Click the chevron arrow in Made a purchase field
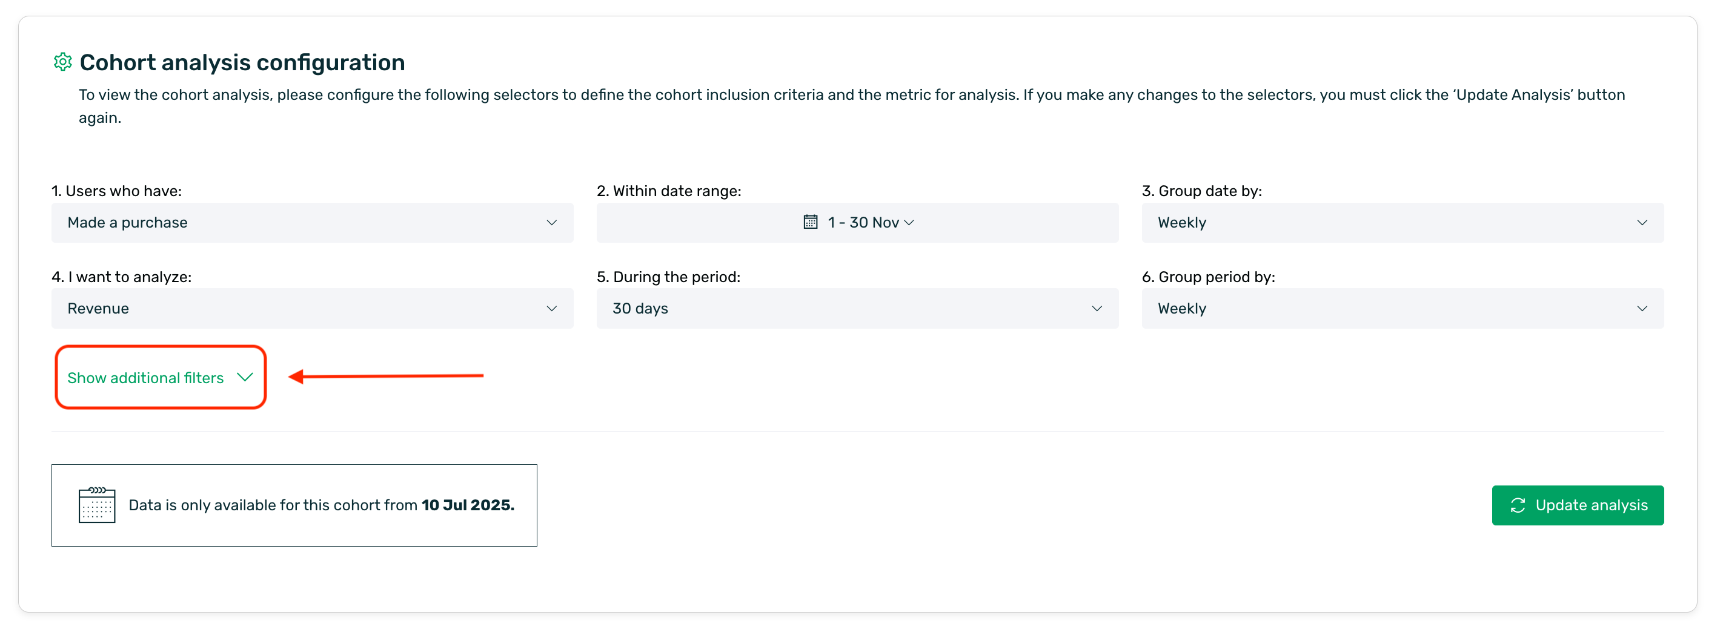Viewport: 1723px width, 638px height. tap(551, 223)
